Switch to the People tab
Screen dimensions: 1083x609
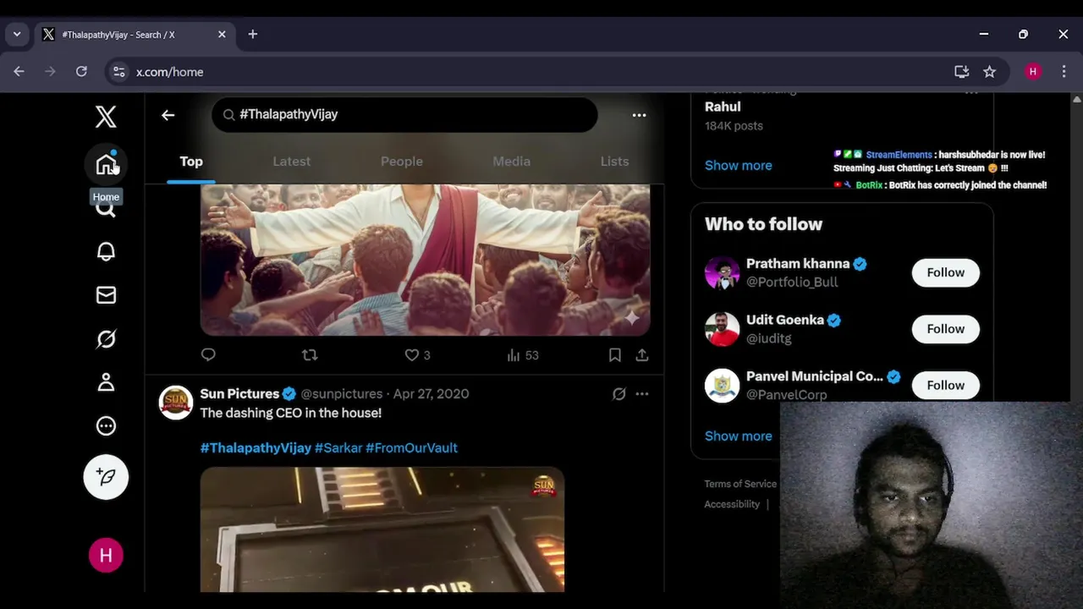[402, 162]
